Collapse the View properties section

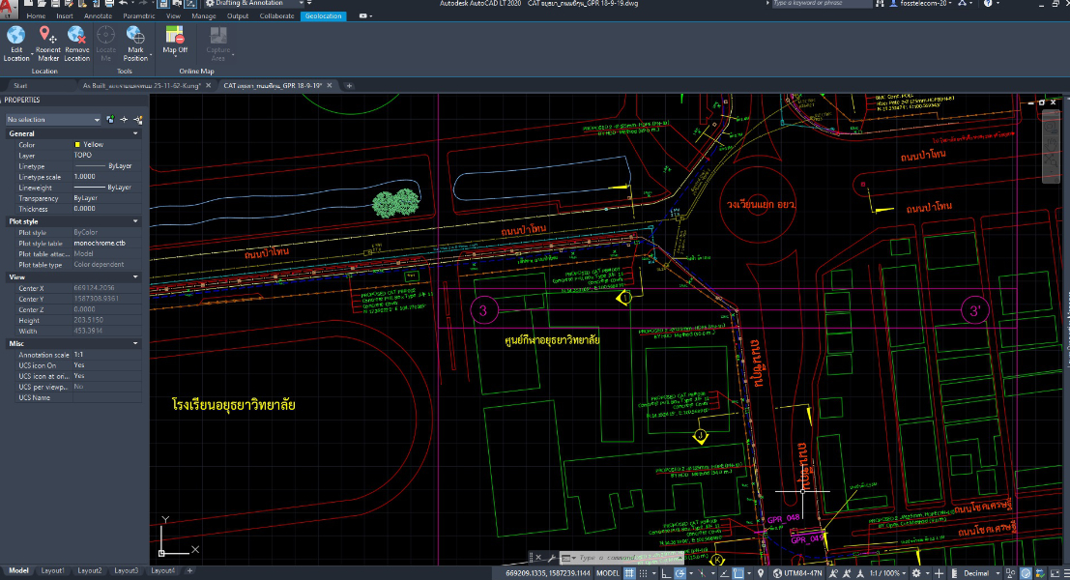pos(135,277)
